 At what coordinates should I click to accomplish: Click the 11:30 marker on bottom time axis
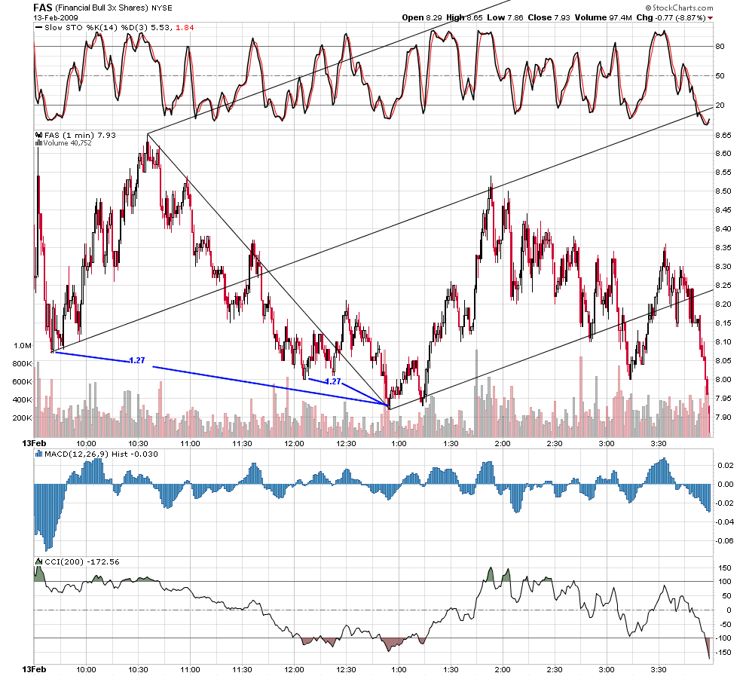coord(242,669)
